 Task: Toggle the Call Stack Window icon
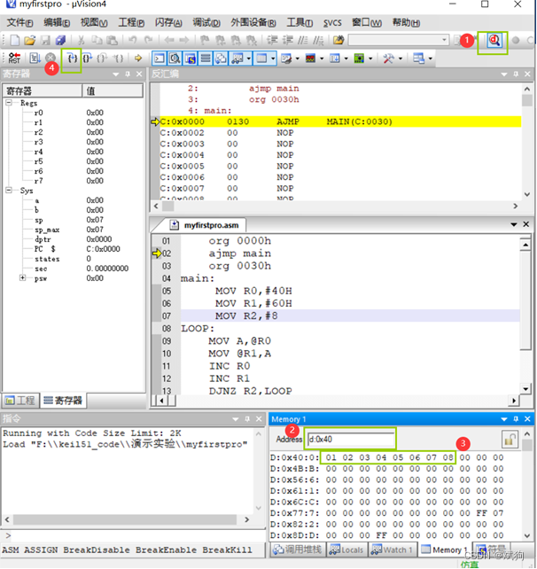221,58
